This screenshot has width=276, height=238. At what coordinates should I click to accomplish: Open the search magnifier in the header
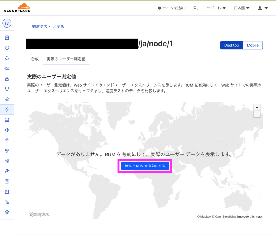(x=195, y=8)
